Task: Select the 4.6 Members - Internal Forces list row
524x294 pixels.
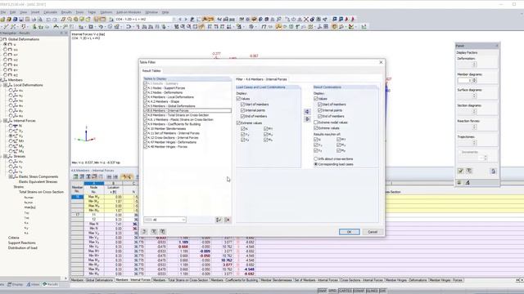Action: tap(187, 111)
